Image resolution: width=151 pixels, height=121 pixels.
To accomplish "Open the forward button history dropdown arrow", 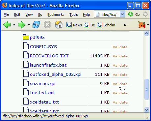I will pyautogui.click(x=29, y=25).
